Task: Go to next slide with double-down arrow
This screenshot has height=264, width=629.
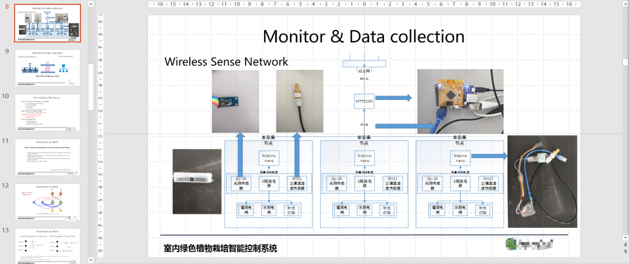Action: (x=625, y=251)
